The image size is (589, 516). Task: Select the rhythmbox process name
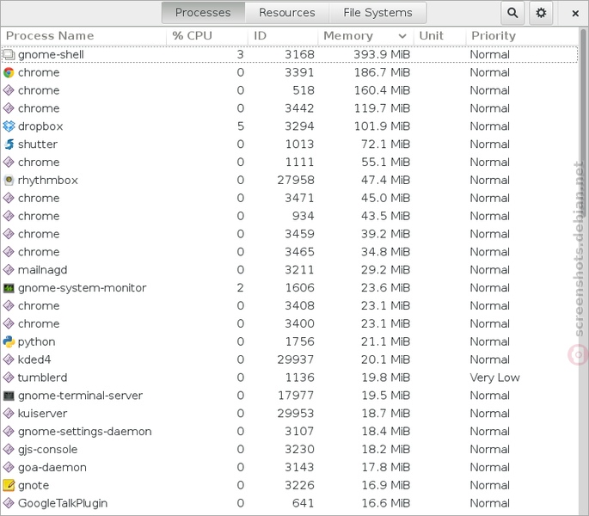click(47, 181)
